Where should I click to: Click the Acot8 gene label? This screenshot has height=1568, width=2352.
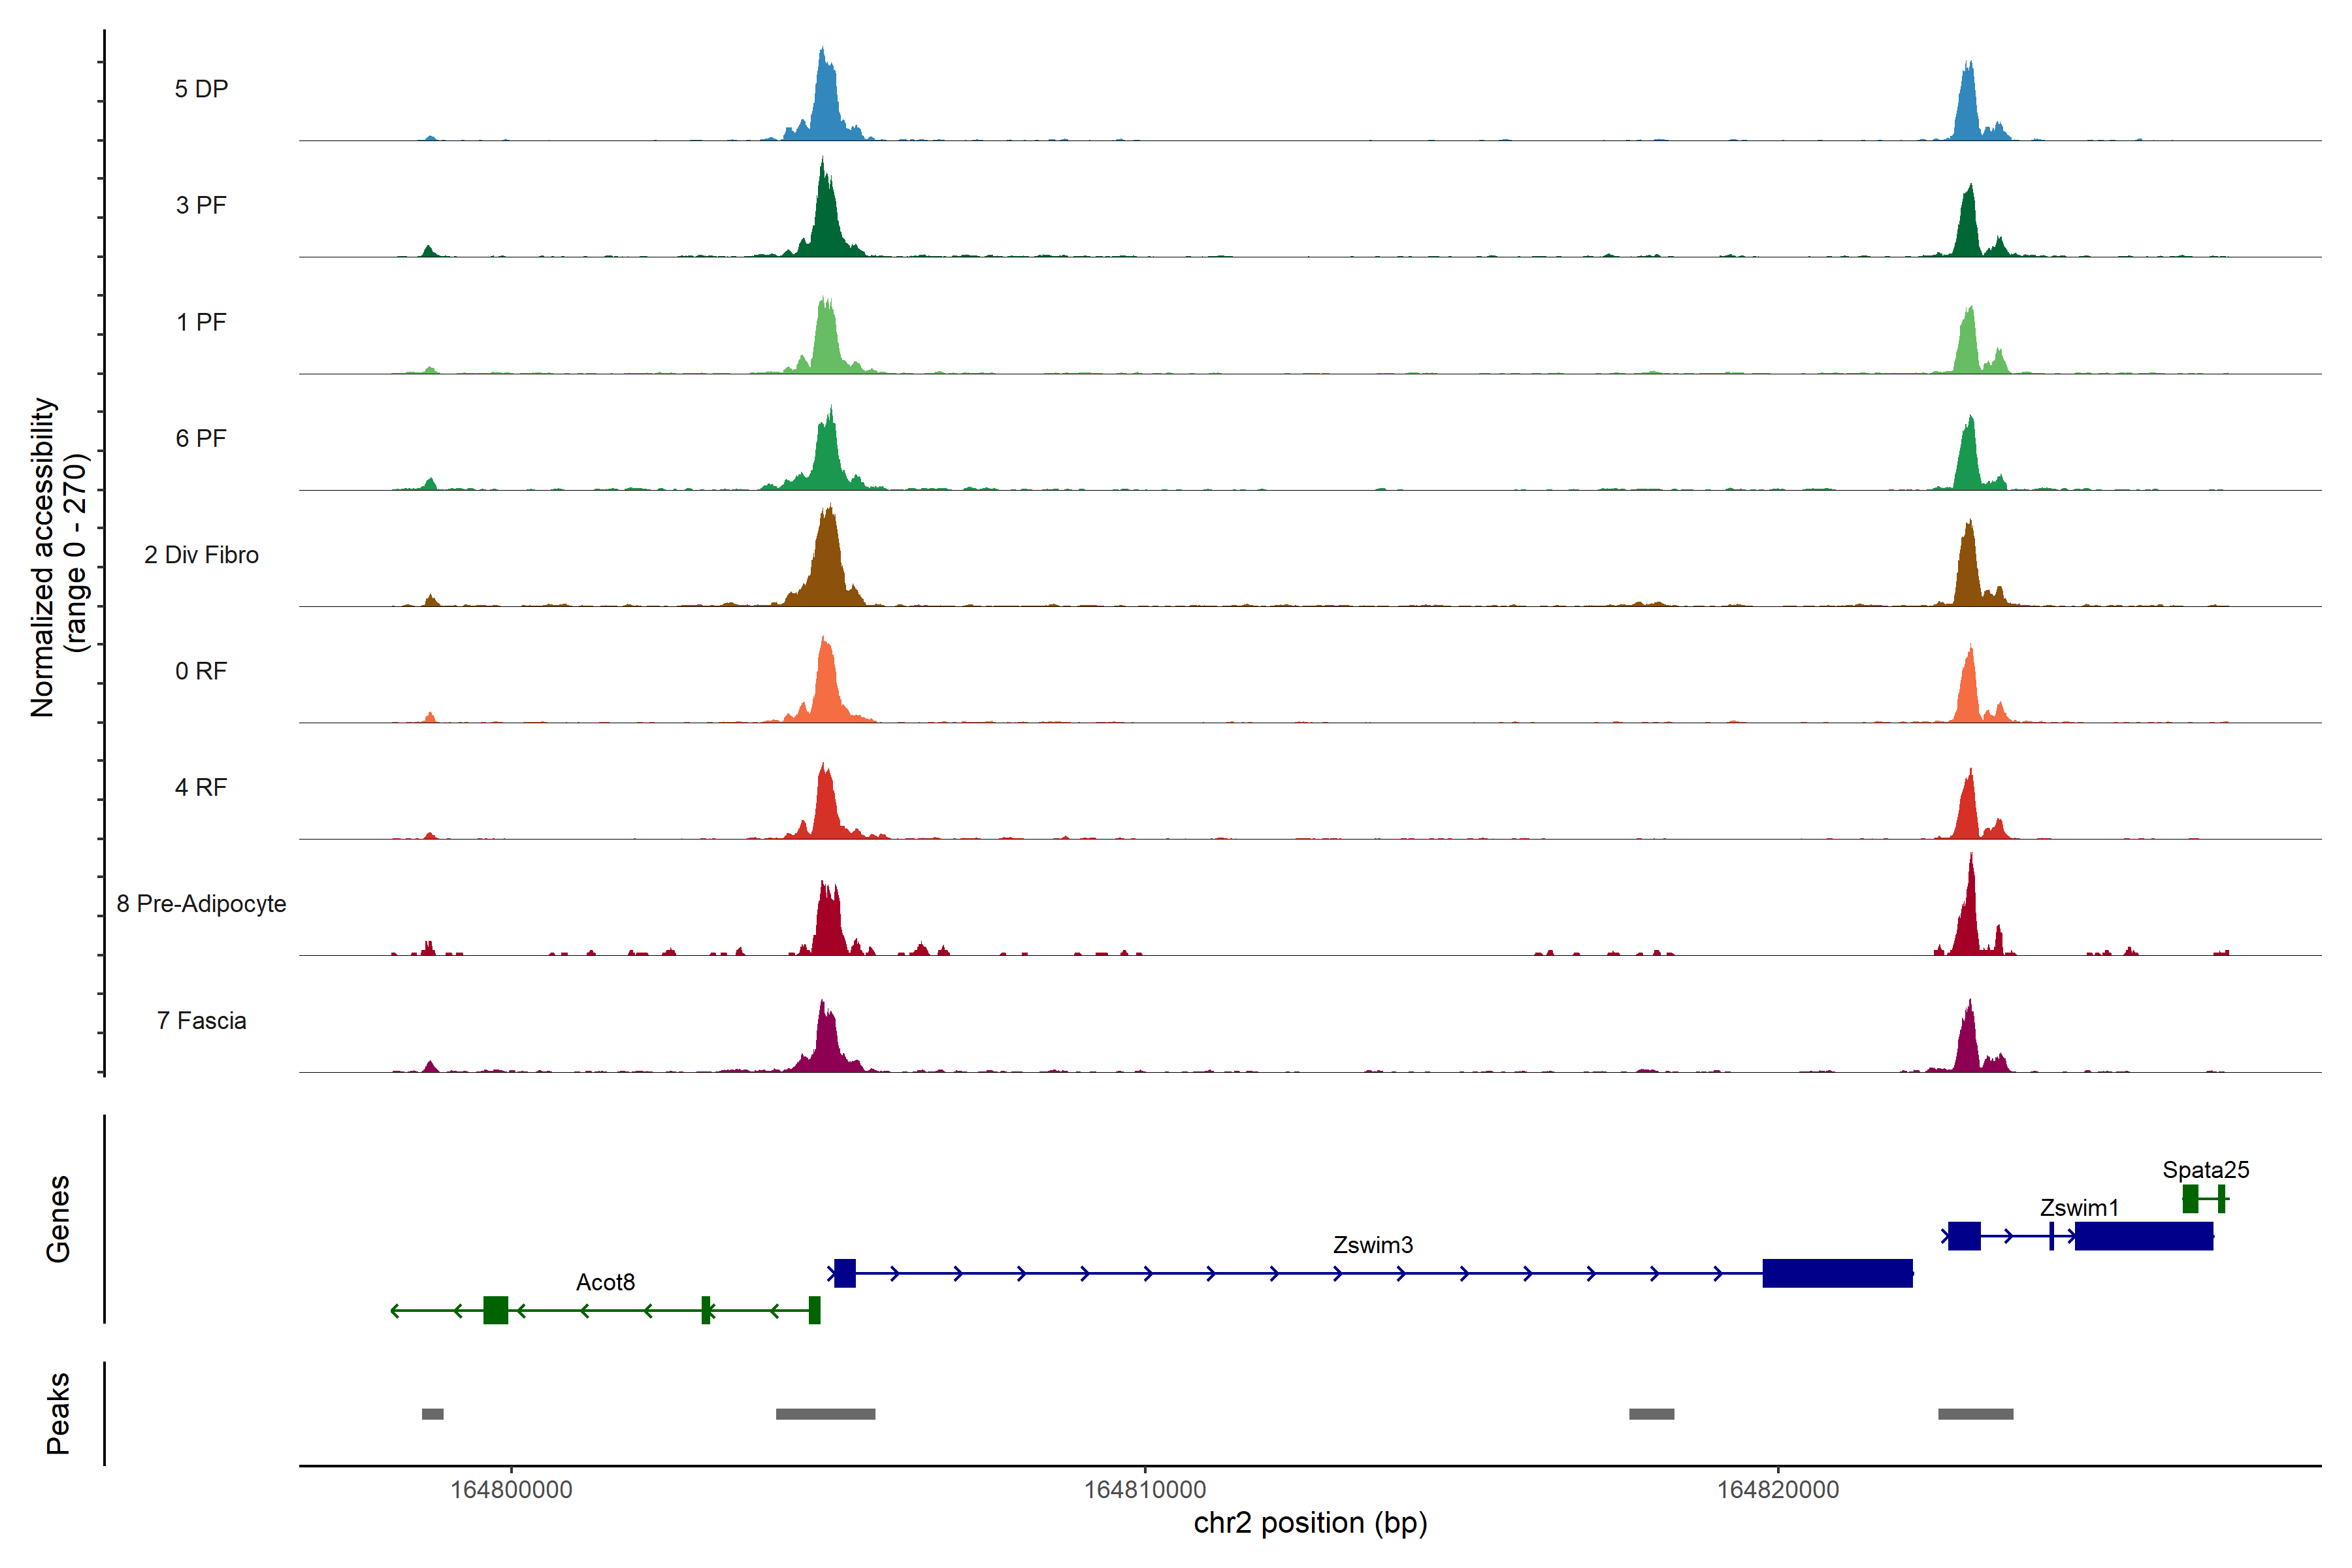coord(605,1282)
